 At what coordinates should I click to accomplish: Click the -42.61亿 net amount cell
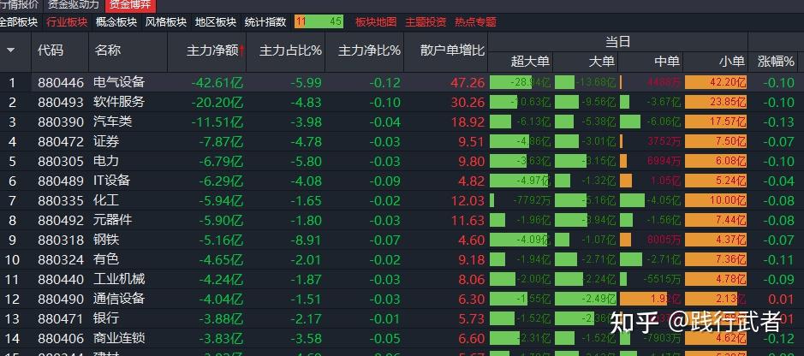click(x=217, y=83)
